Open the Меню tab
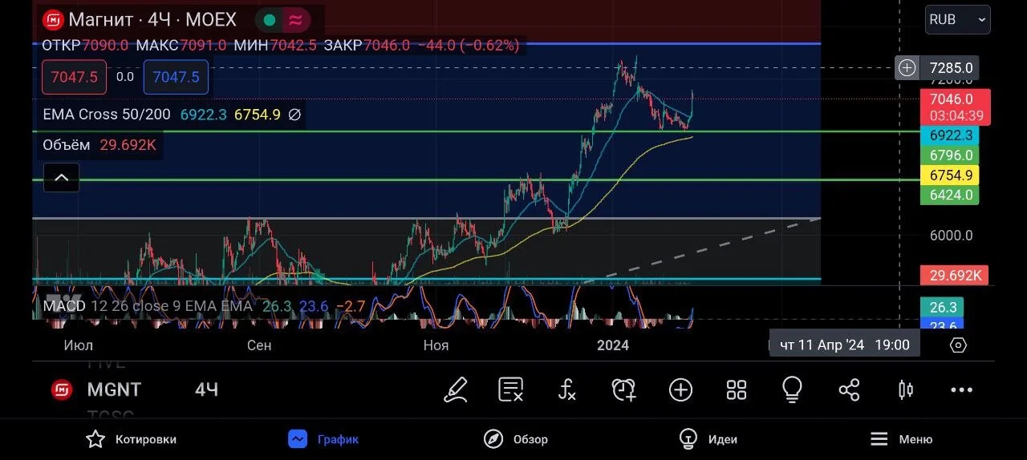Image resolution: width=1027 pixels, height=460 pixels. (x=901, y=439)
